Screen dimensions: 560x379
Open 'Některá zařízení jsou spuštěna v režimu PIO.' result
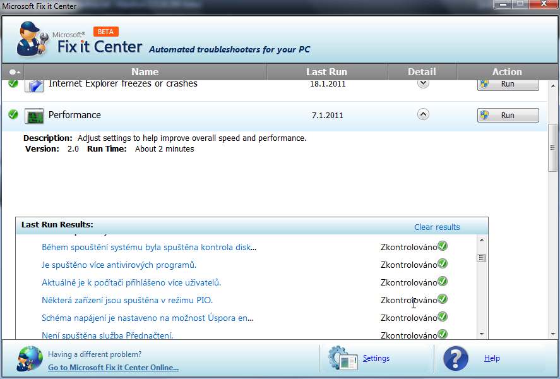click(127, 300)
